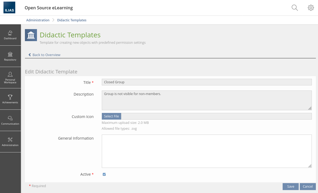
Task: Open the search magnifier icon
Action: click(294, 8)
